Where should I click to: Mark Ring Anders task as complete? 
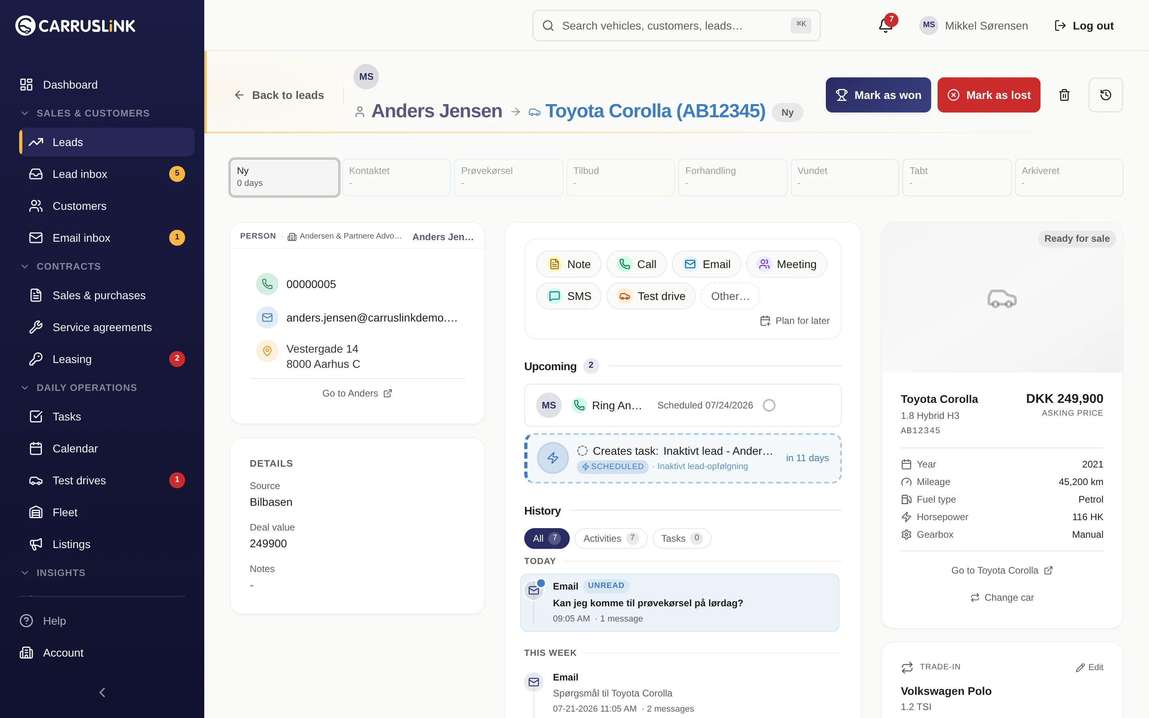pos(769,405)
